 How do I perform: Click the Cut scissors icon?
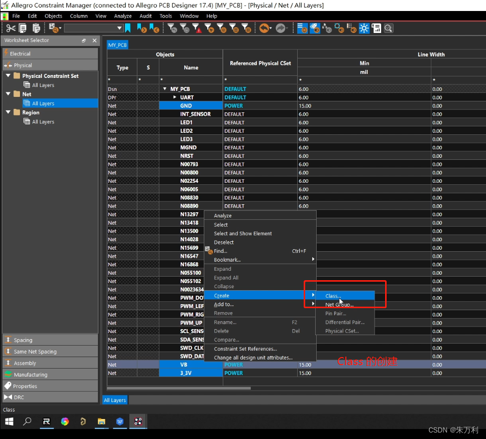point(11,28)
